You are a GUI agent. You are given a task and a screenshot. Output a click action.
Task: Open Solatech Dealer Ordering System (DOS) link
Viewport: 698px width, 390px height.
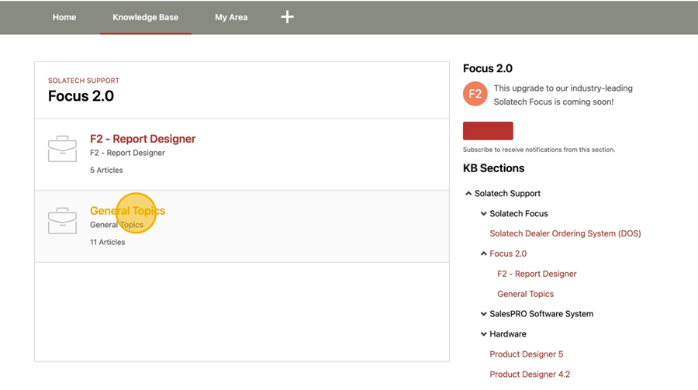[x=565, y=233]
